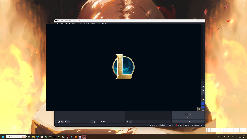The height and width of the screenshot is (139, 247).
Task: Expand the down-arrow dropdown on right dock
Action: coord(203,91)
